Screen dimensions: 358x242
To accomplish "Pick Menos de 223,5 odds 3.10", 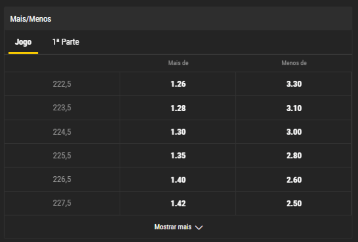I will [x=294, y=108].
